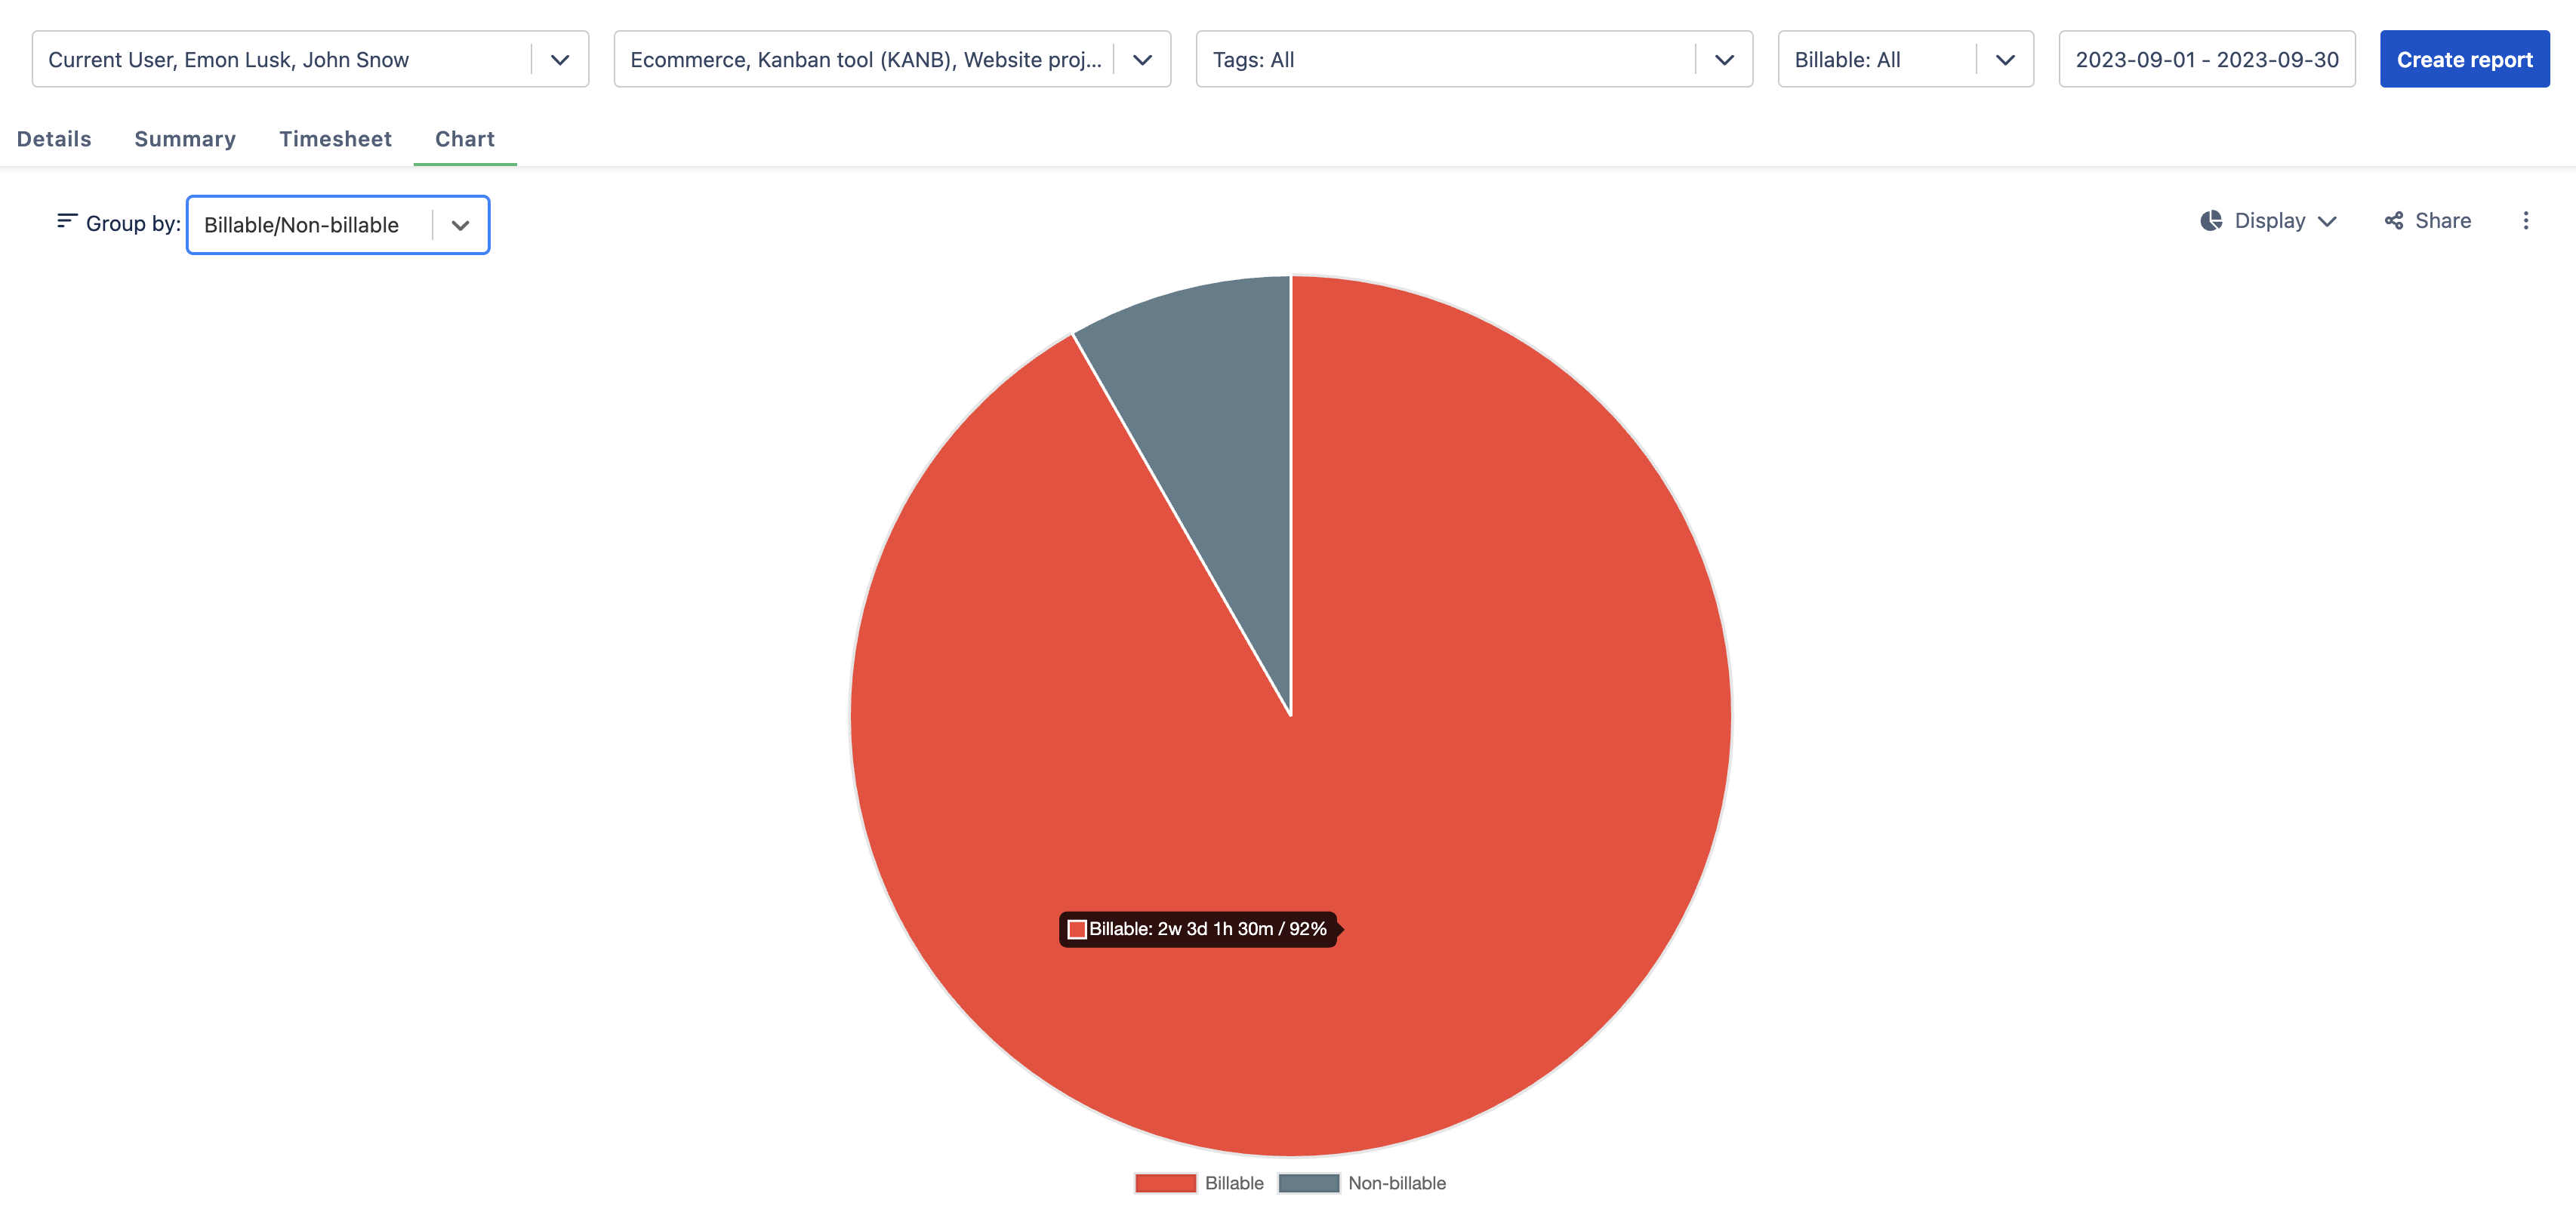The height and width of the screenshot is (1206, 2576).
Task: Switch to the Details tab
Action: 54,139
